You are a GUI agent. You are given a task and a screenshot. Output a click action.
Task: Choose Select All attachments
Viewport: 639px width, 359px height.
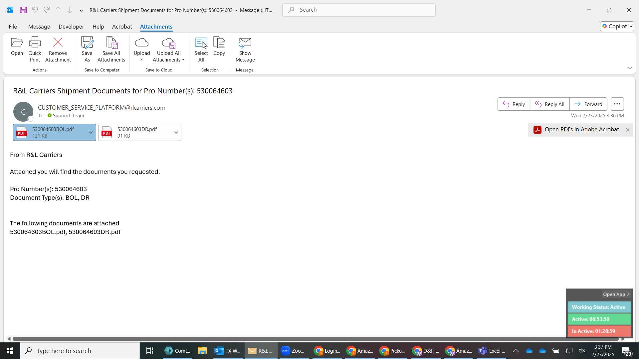201,50
